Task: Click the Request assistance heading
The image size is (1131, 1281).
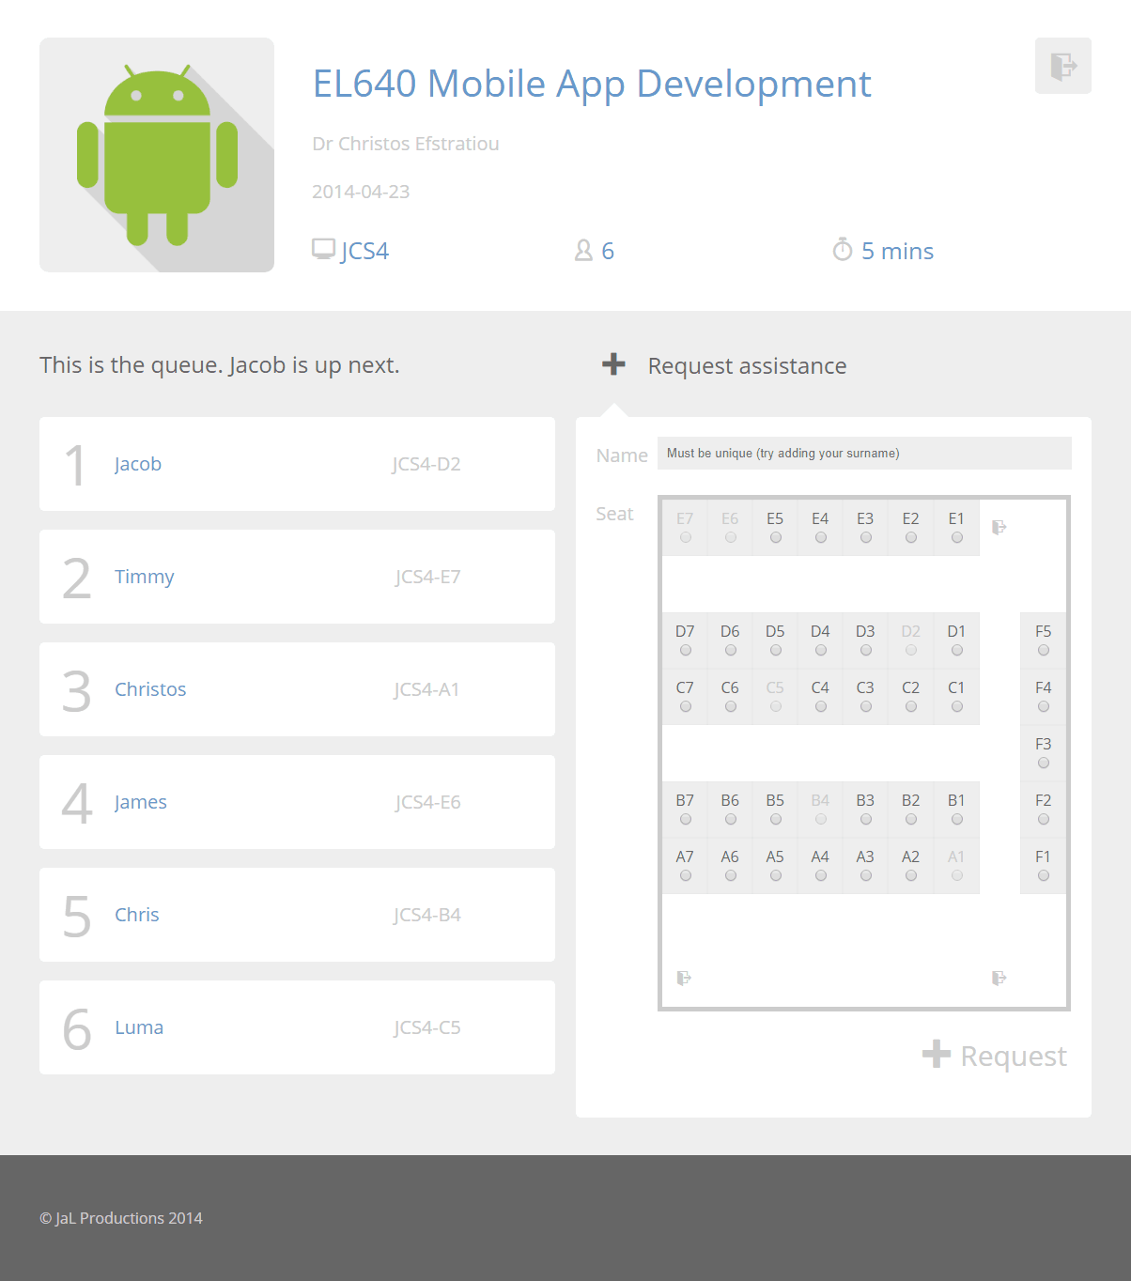Action: point(747,365)
